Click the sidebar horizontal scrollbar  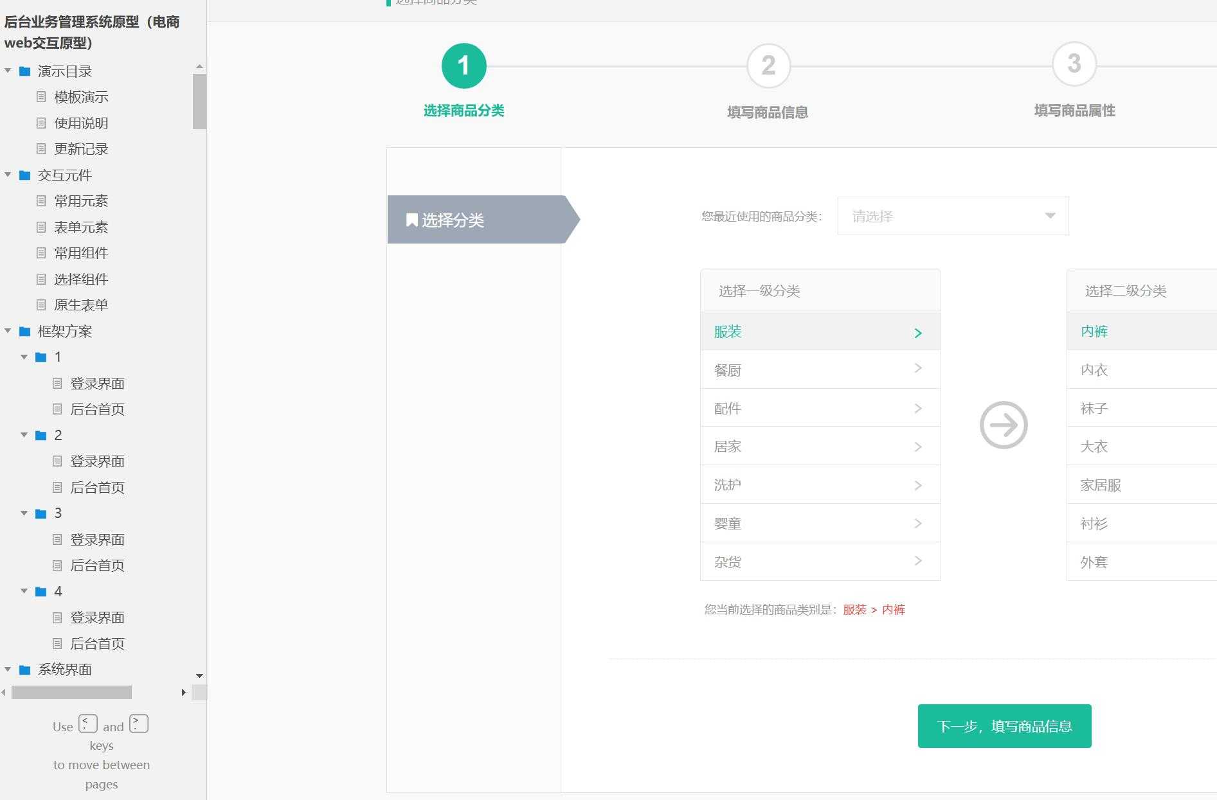tap(71, 693)
